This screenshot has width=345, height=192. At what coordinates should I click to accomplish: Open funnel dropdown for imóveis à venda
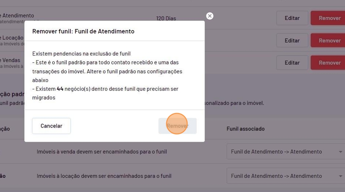(281, 152)
